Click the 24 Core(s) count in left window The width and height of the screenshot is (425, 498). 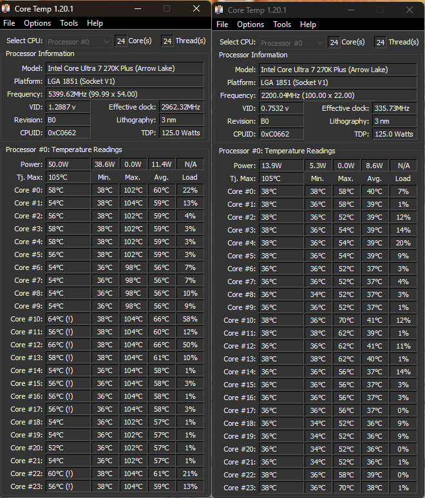(x=120, y=41)
